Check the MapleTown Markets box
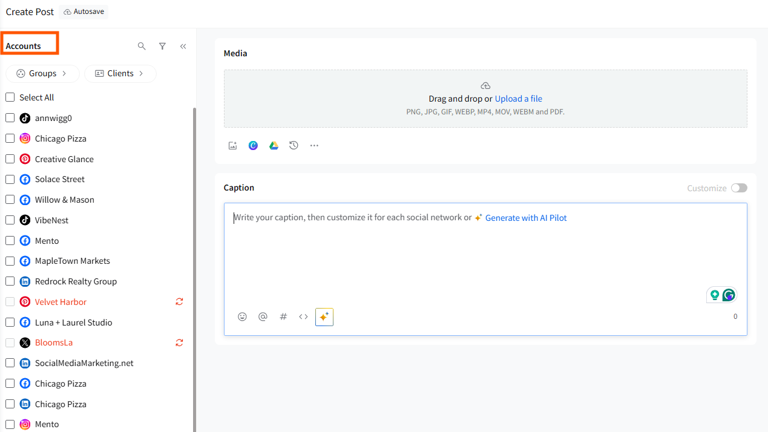Viewport: 768px width, 432px height. coord(10,261)
